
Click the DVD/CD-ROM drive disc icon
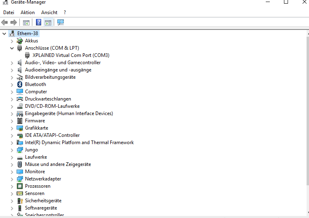click(20, 106)
